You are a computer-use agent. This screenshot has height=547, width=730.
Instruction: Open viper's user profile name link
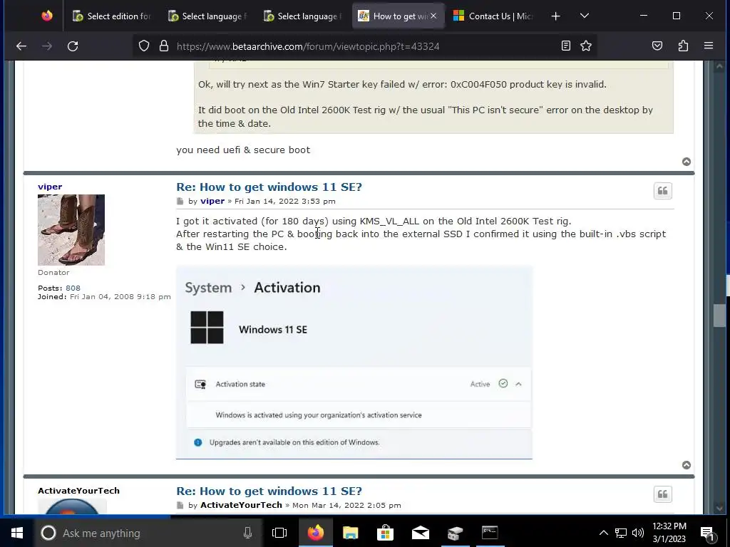click(x=50, y=187)
